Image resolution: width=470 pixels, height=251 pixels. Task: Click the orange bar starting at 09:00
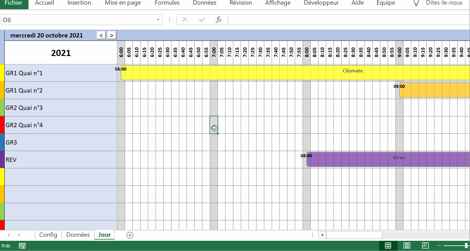pos(435,90)
